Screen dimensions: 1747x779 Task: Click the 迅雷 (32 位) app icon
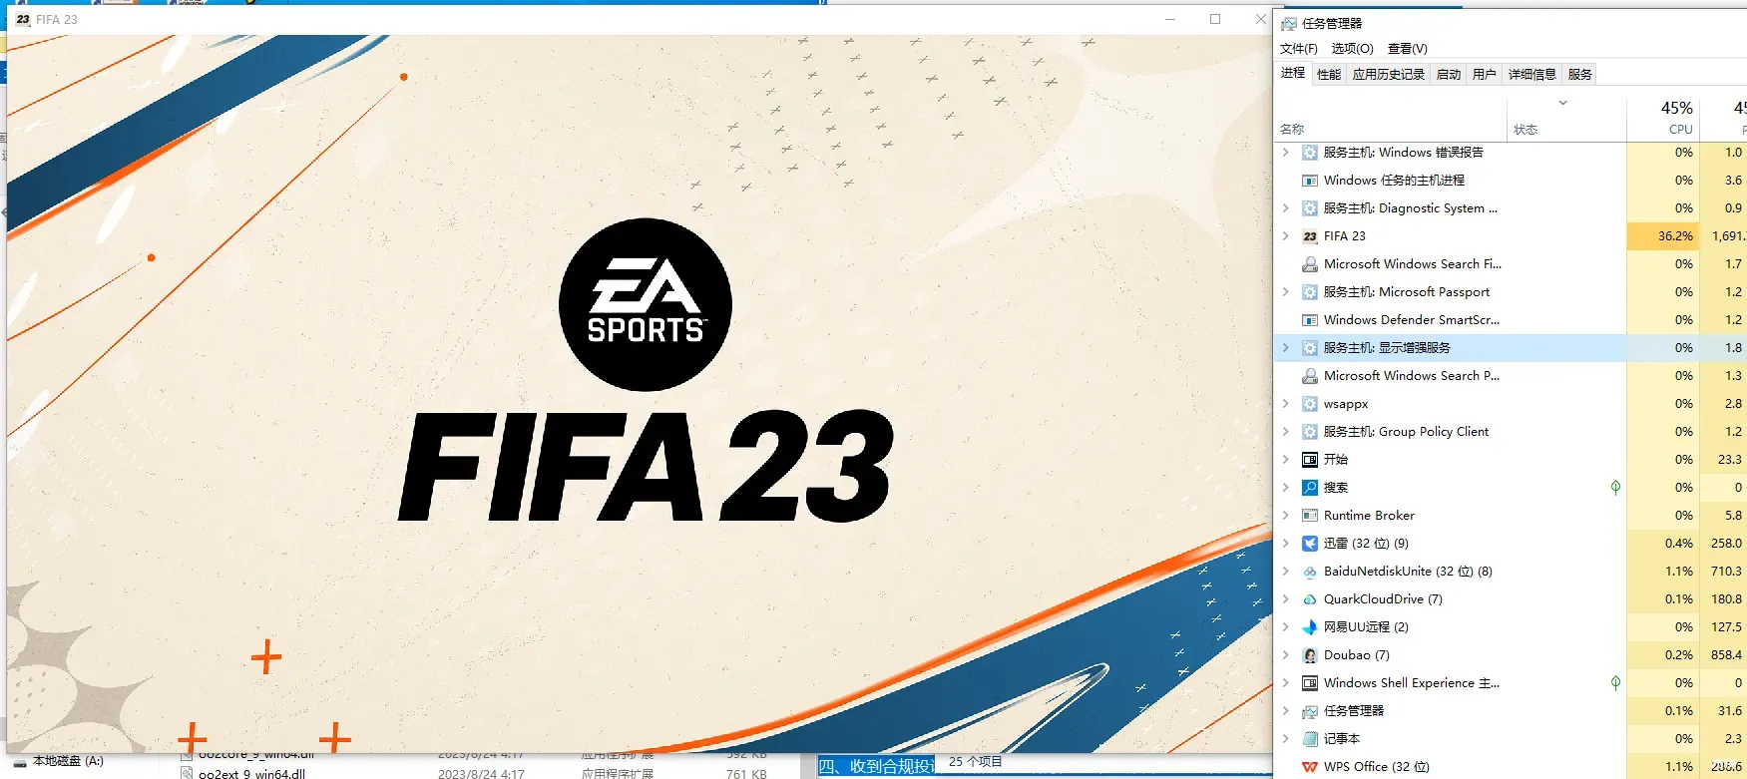(x=1310, y=544)
